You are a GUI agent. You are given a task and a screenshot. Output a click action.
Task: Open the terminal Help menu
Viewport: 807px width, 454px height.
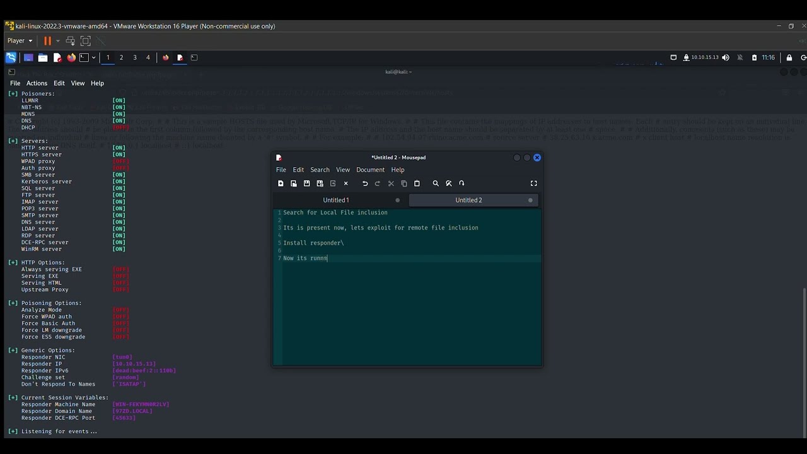click(97, 83)
